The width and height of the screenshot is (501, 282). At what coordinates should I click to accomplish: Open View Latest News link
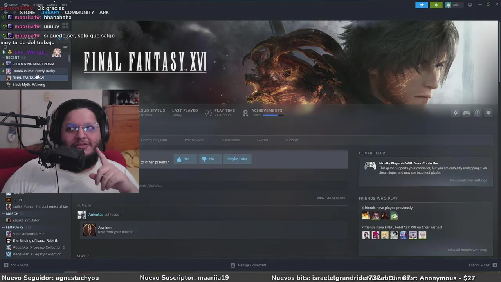330,198
